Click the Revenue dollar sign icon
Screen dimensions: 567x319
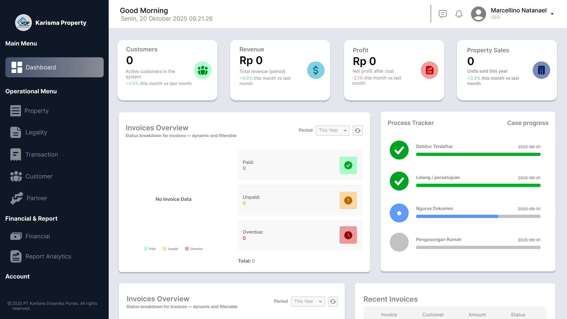(x=316, y=70)
